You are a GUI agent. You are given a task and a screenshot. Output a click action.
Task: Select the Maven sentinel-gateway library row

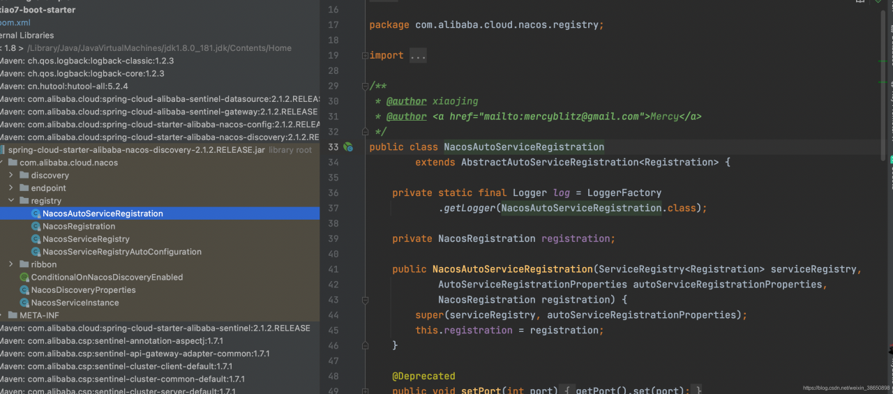point(160,112)
